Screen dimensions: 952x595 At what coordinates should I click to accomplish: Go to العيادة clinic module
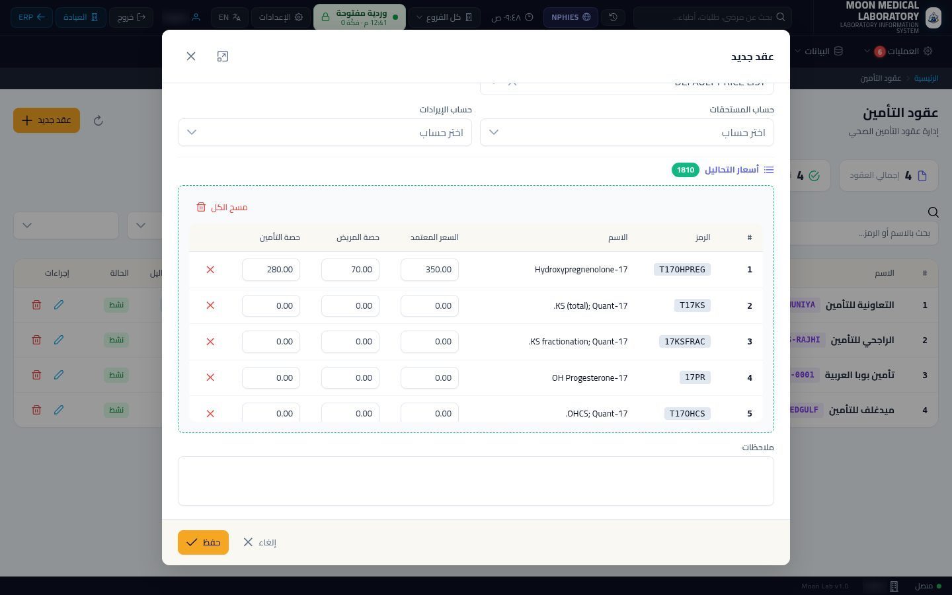tap(81, 17)
